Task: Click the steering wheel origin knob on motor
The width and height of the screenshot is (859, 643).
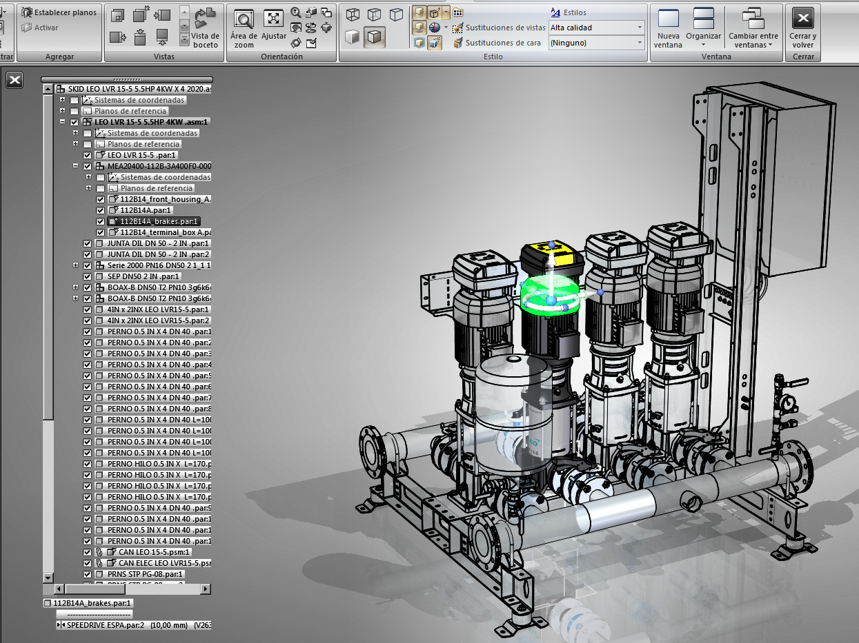Action: click(551, 300)
